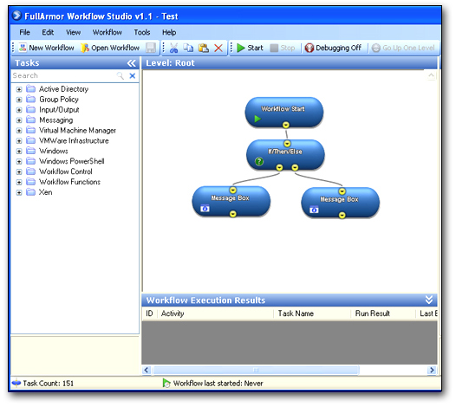Select the Workflow Control folder label
This screenshot has width=456, height=407.
[x=65, y=171]
